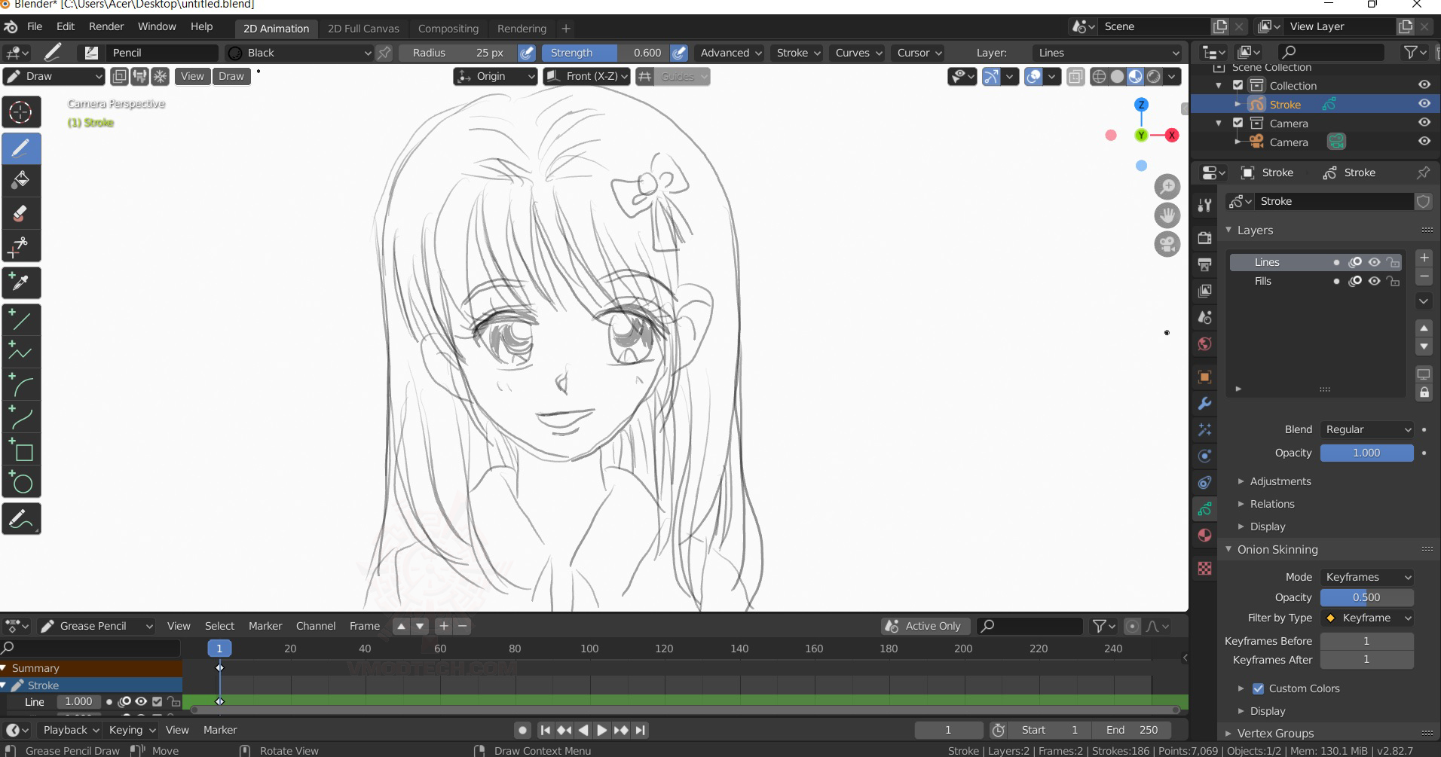The width and height of the screenshot is (1441, 757).
Task: Remove the selected grease pencil layer
Action: pos(1424,276)
